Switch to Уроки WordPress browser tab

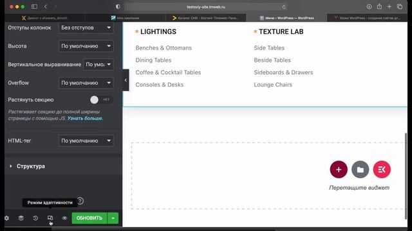pyautogui.click(x=368, y=18)
